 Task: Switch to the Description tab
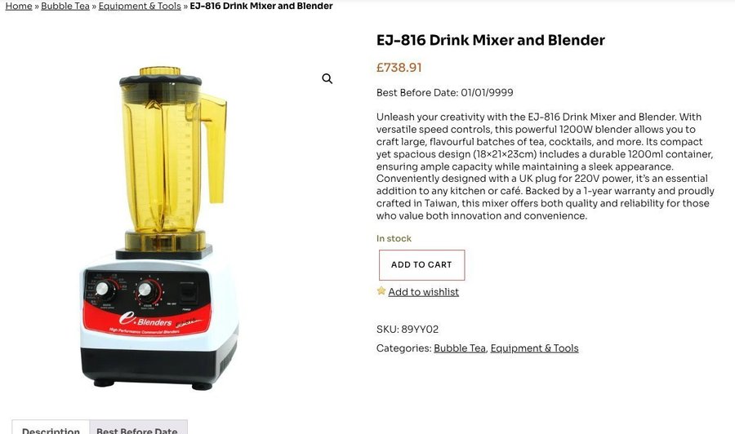(x=51, y=428)
